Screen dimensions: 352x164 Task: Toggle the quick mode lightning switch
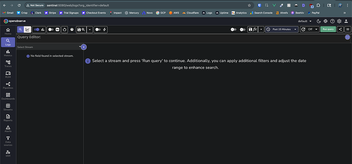98,29
